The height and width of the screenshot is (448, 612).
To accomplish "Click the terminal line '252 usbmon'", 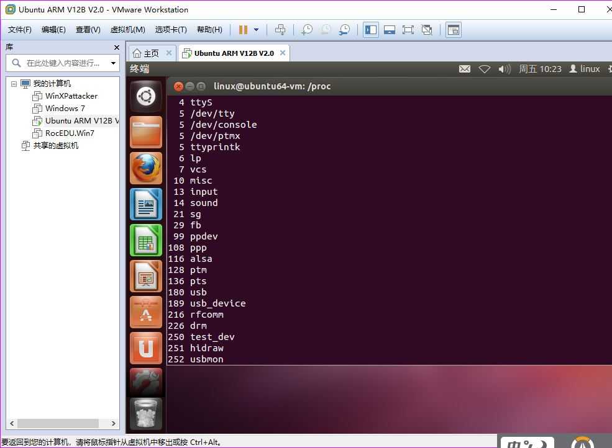I will (196, 359).
